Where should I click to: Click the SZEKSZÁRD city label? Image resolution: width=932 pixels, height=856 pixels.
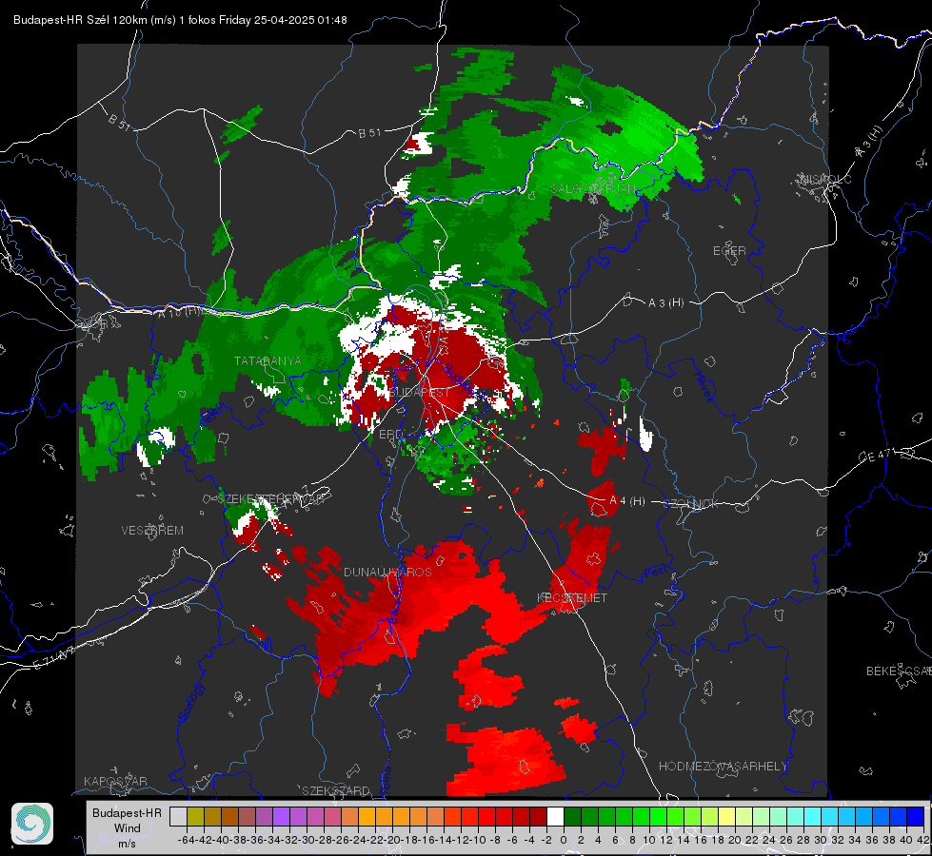click(336, 790)
